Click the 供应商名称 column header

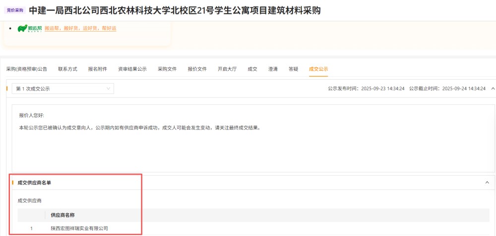pos(62,215)
